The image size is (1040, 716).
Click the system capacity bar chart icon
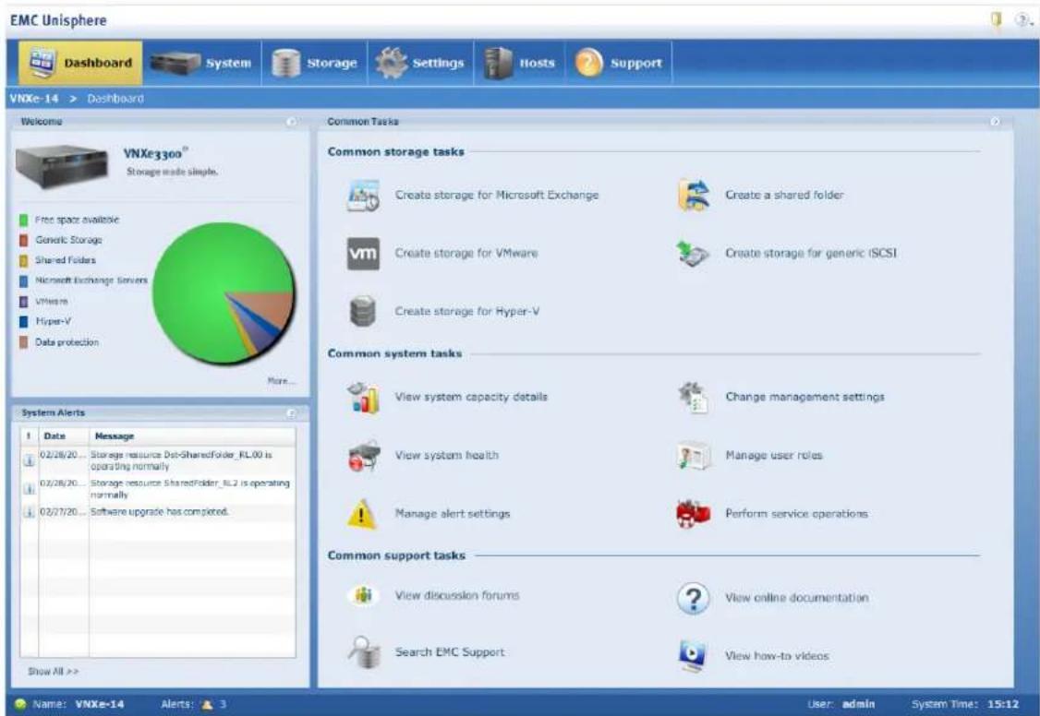pyautogui.click(x=364, y=398)
